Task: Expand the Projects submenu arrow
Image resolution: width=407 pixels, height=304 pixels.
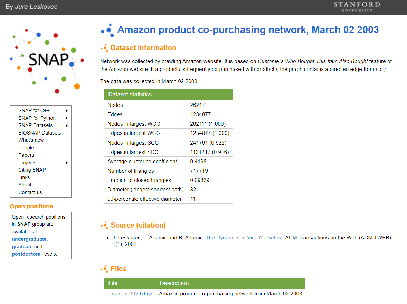Action: pyautogui.click(x=66, y=163)
